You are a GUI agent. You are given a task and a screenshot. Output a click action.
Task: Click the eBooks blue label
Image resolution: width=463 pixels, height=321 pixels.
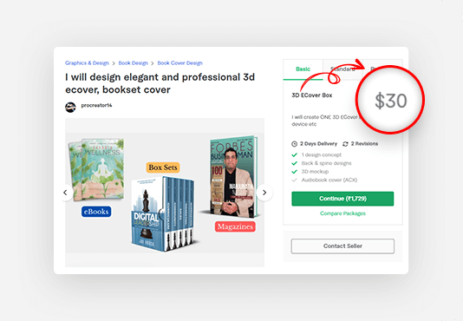click(x=96, y=212)
